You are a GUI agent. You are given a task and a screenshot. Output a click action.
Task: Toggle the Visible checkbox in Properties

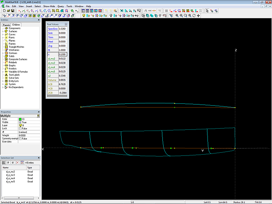pyautogui.click(x=21, y=122)
